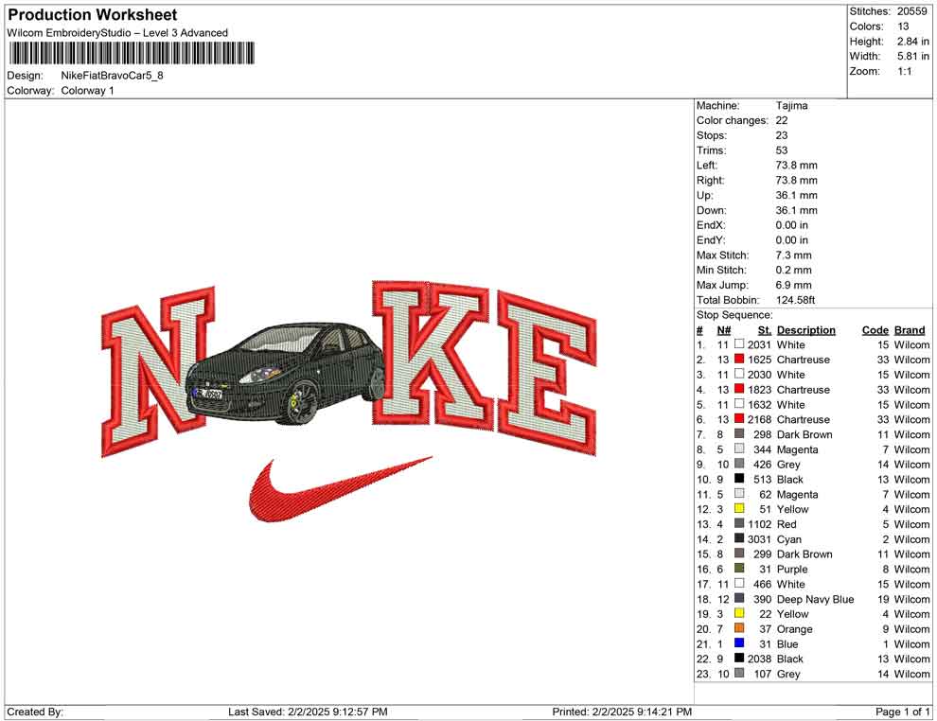The image size is (937, 721).
Task: Click the white swatch in stop row 1
Action: 739,344
